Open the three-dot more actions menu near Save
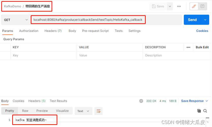Image resolution: width=212 pixels, height=127 pixels. [x=179, y=6]
